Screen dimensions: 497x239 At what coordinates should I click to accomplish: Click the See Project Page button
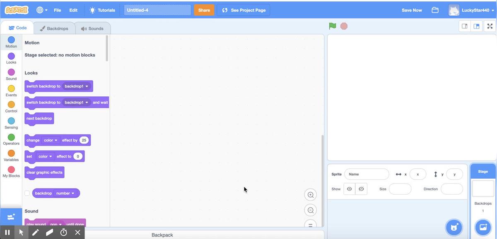(x=244, y=10)
